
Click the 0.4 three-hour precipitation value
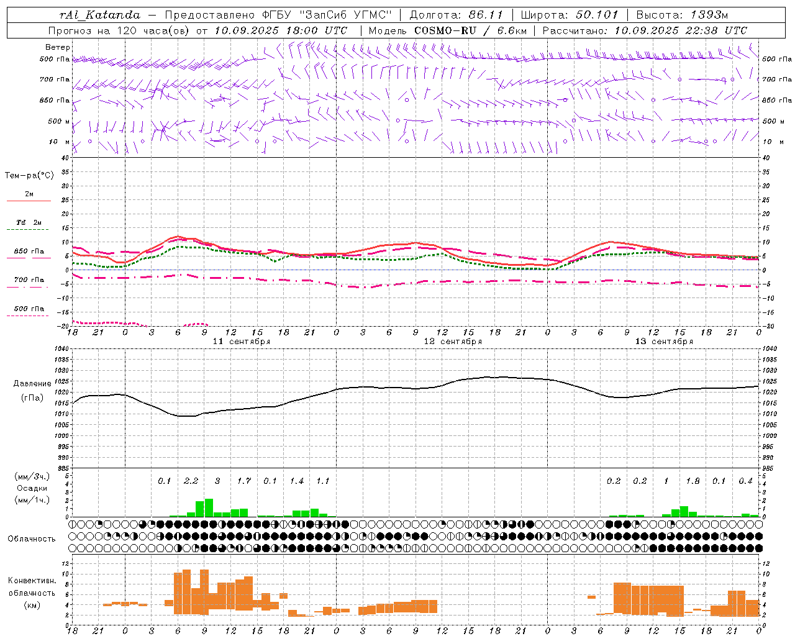tap(745, 481)
